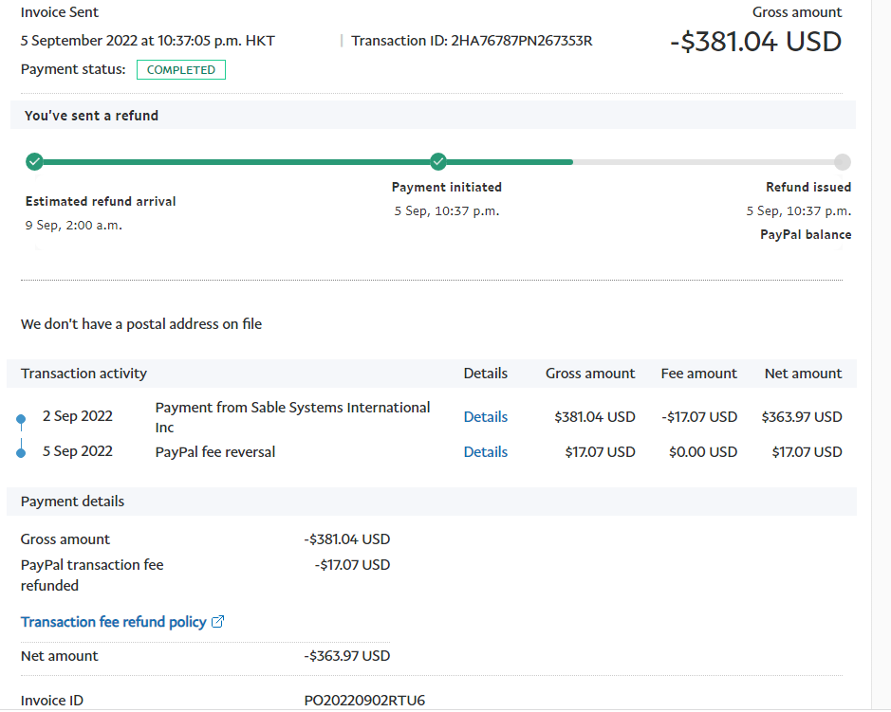
Task: Click the Payment details section heading
Action: [72, 502]
